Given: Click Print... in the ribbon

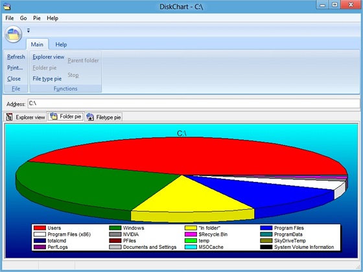Looking at the screenshot, I should coord(15,68).
